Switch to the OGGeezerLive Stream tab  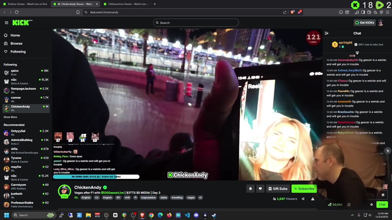coord(126,4)
